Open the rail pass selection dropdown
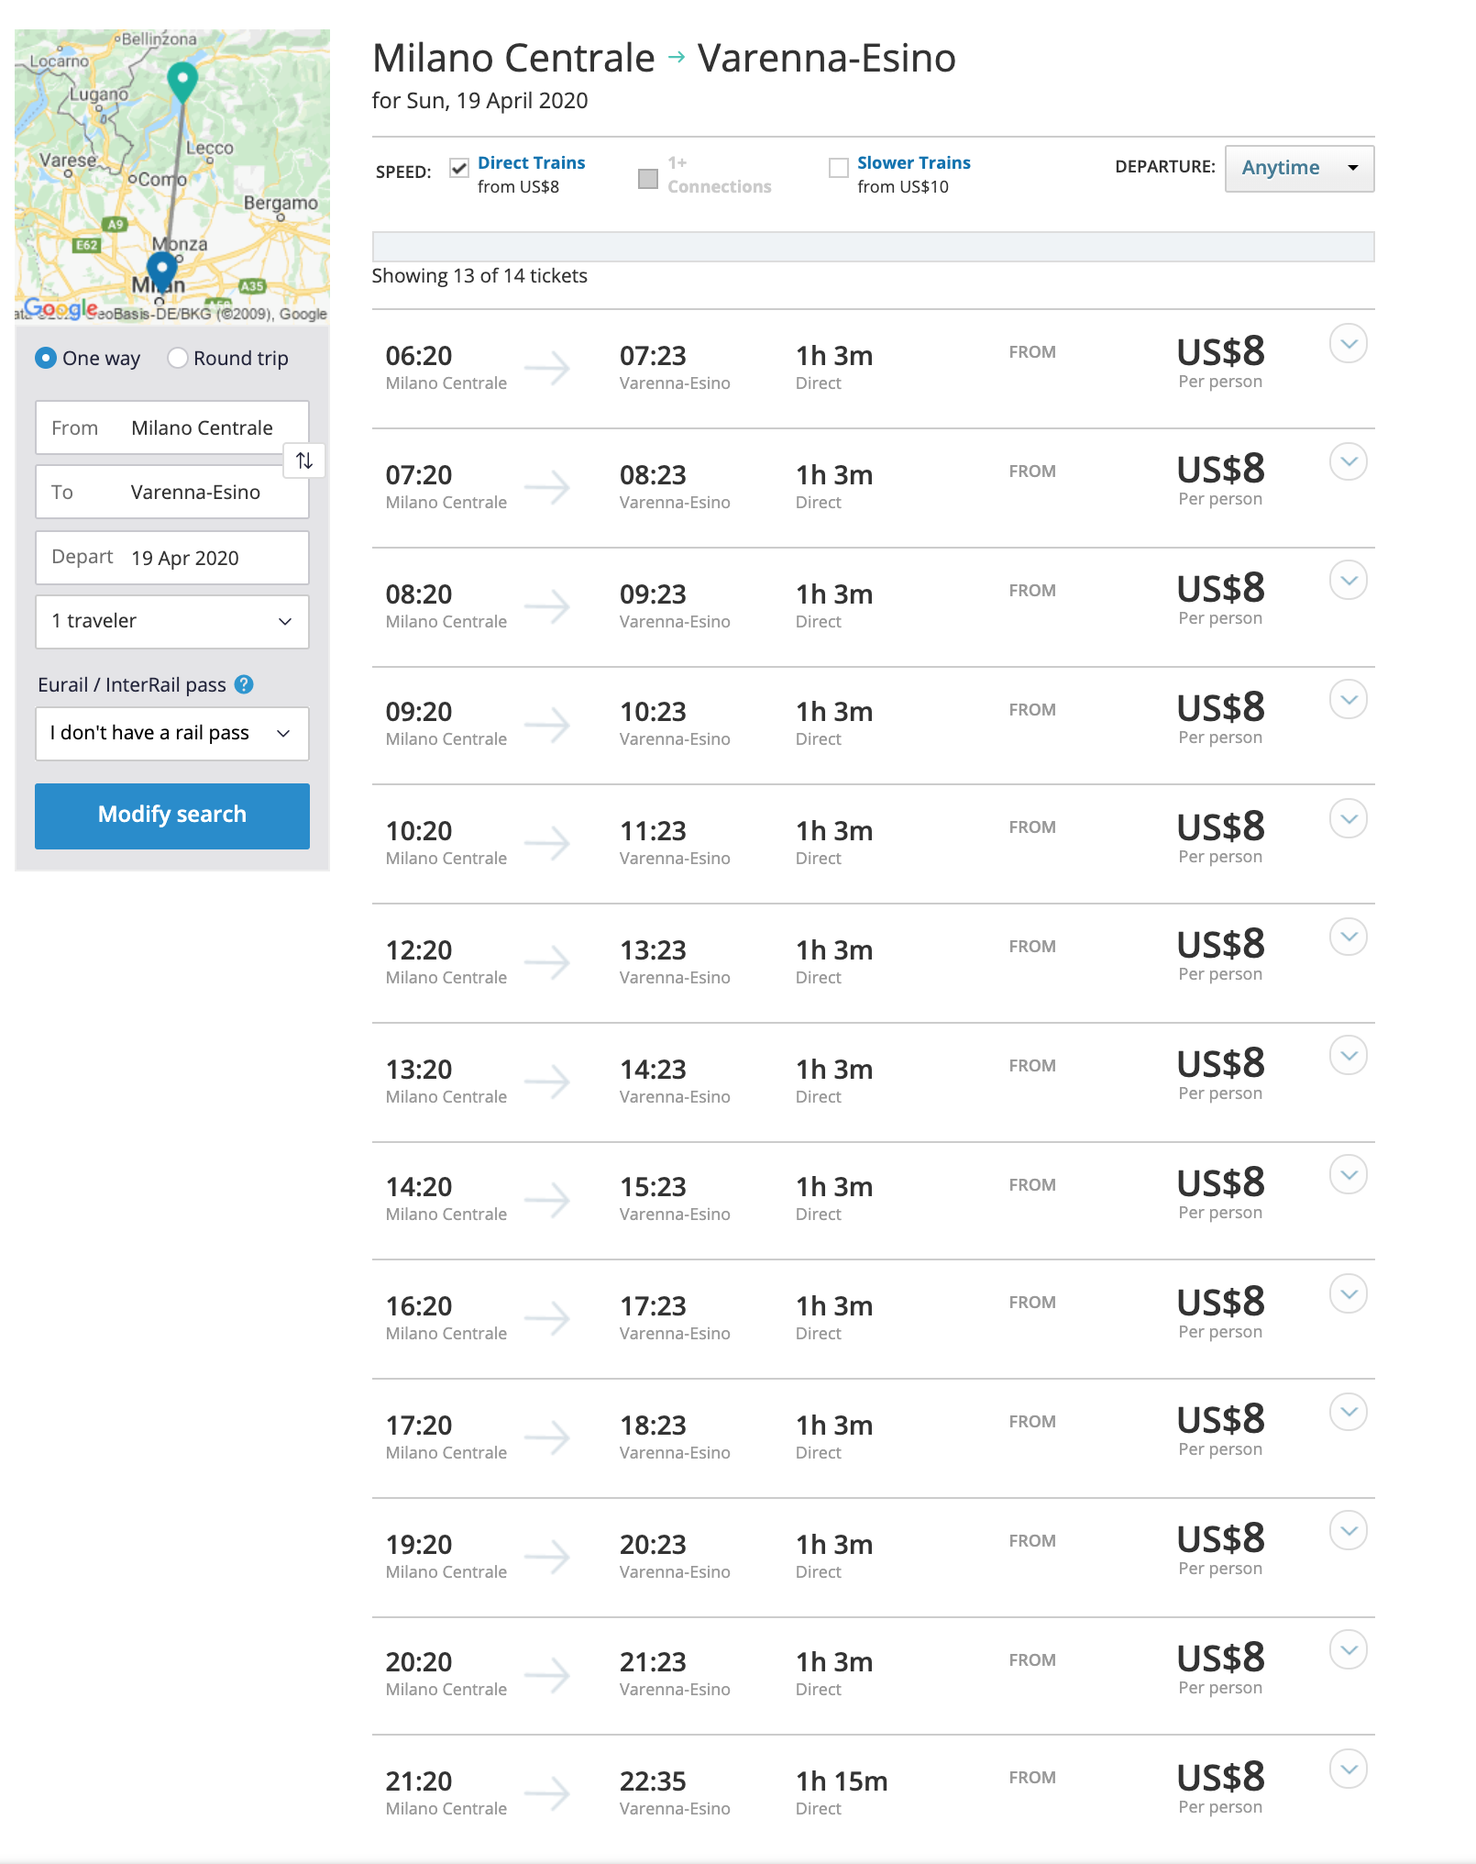This screenshot has width=1476, height=1864. pos(172,733)
